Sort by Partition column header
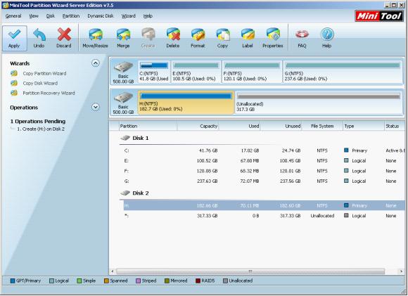408x296 pixels. pos(148,126)
